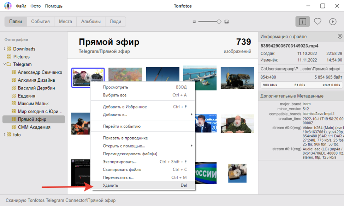Choose Добавить в Избранное menu item
Image resolution: width=344 pixels, height=206 pixels.
point(143,107)
